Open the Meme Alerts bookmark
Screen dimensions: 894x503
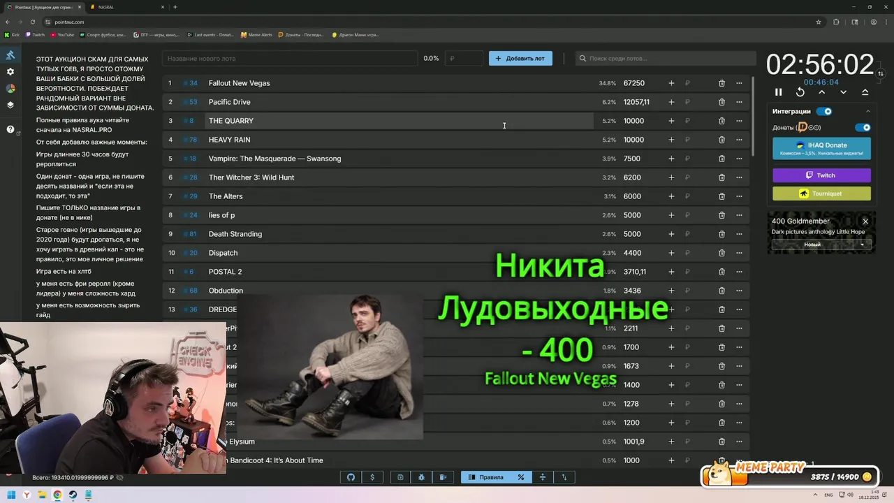[257, 35]
